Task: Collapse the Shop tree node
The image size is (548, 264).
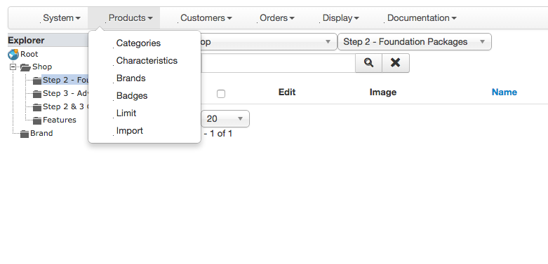Action: [13, 67]
